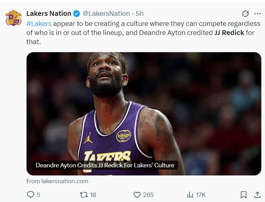Open the 5h timestamp link
This screenshot has height=202, width=265.
[x=140, y=14]
